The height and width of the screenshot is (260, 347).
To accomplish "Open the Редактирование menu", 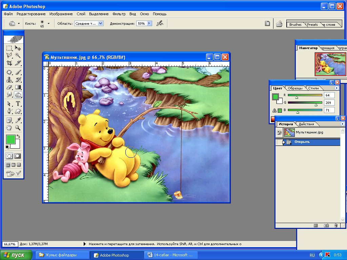I will [31, 14].
